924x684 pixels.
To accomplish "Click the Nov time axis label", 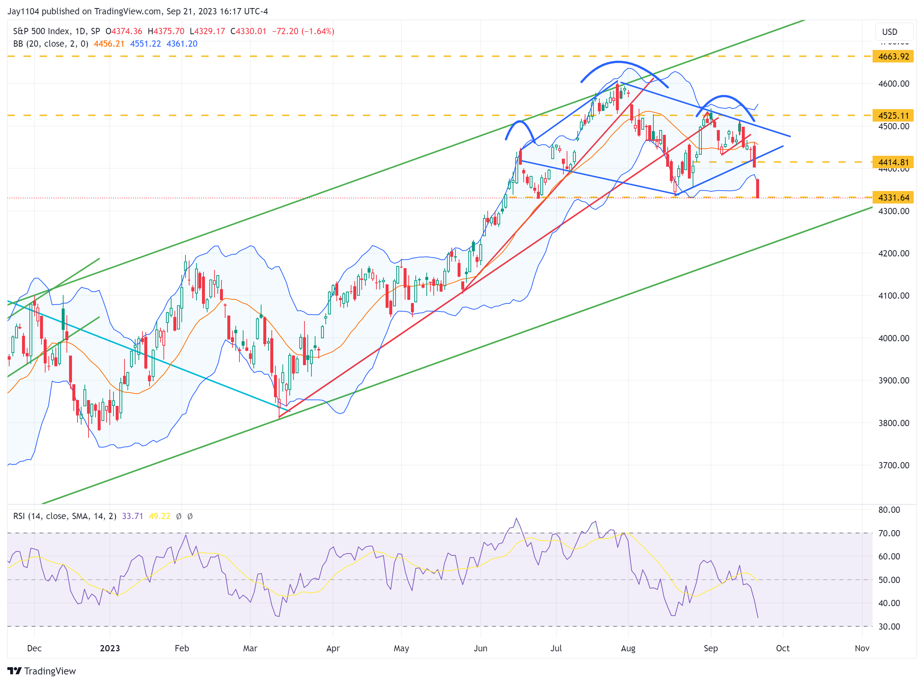I will point(862,648).
